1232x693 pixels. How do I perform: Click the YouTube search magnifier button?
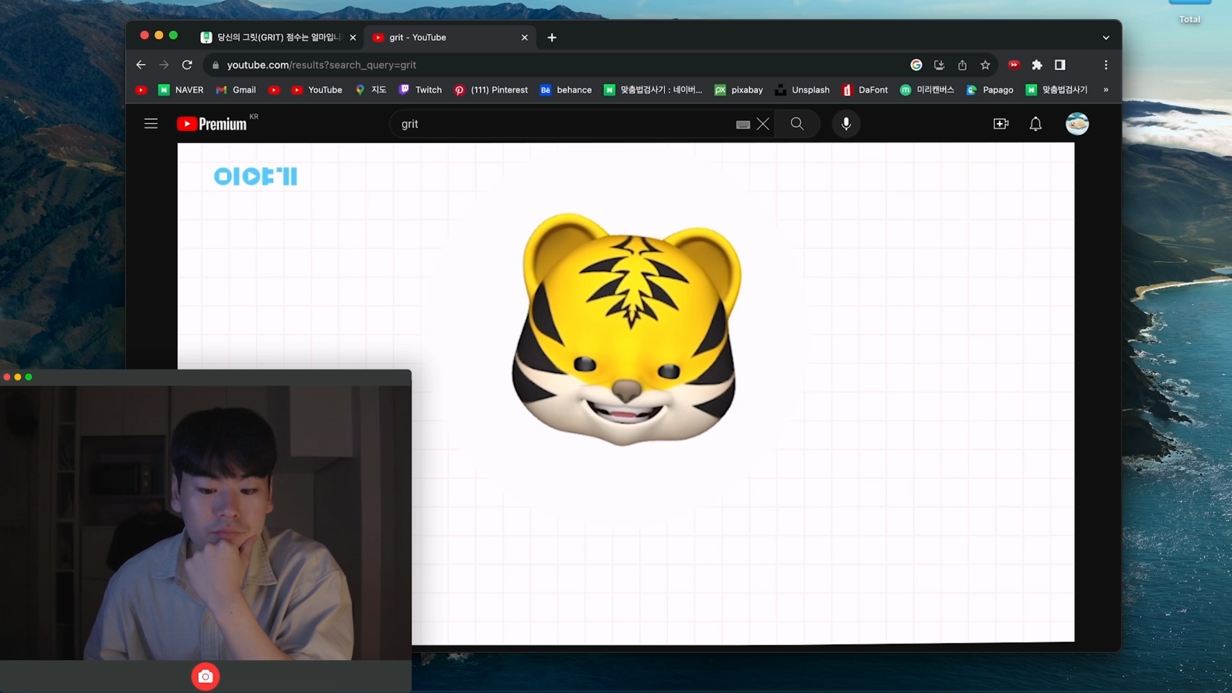[797, 124]
